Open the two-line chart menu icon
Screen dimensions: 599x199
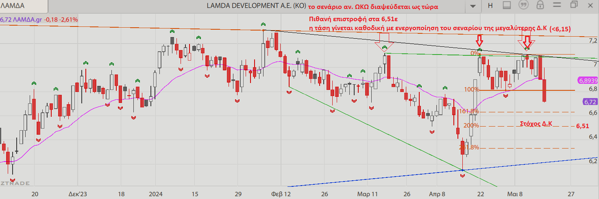[x=557, y=6]
